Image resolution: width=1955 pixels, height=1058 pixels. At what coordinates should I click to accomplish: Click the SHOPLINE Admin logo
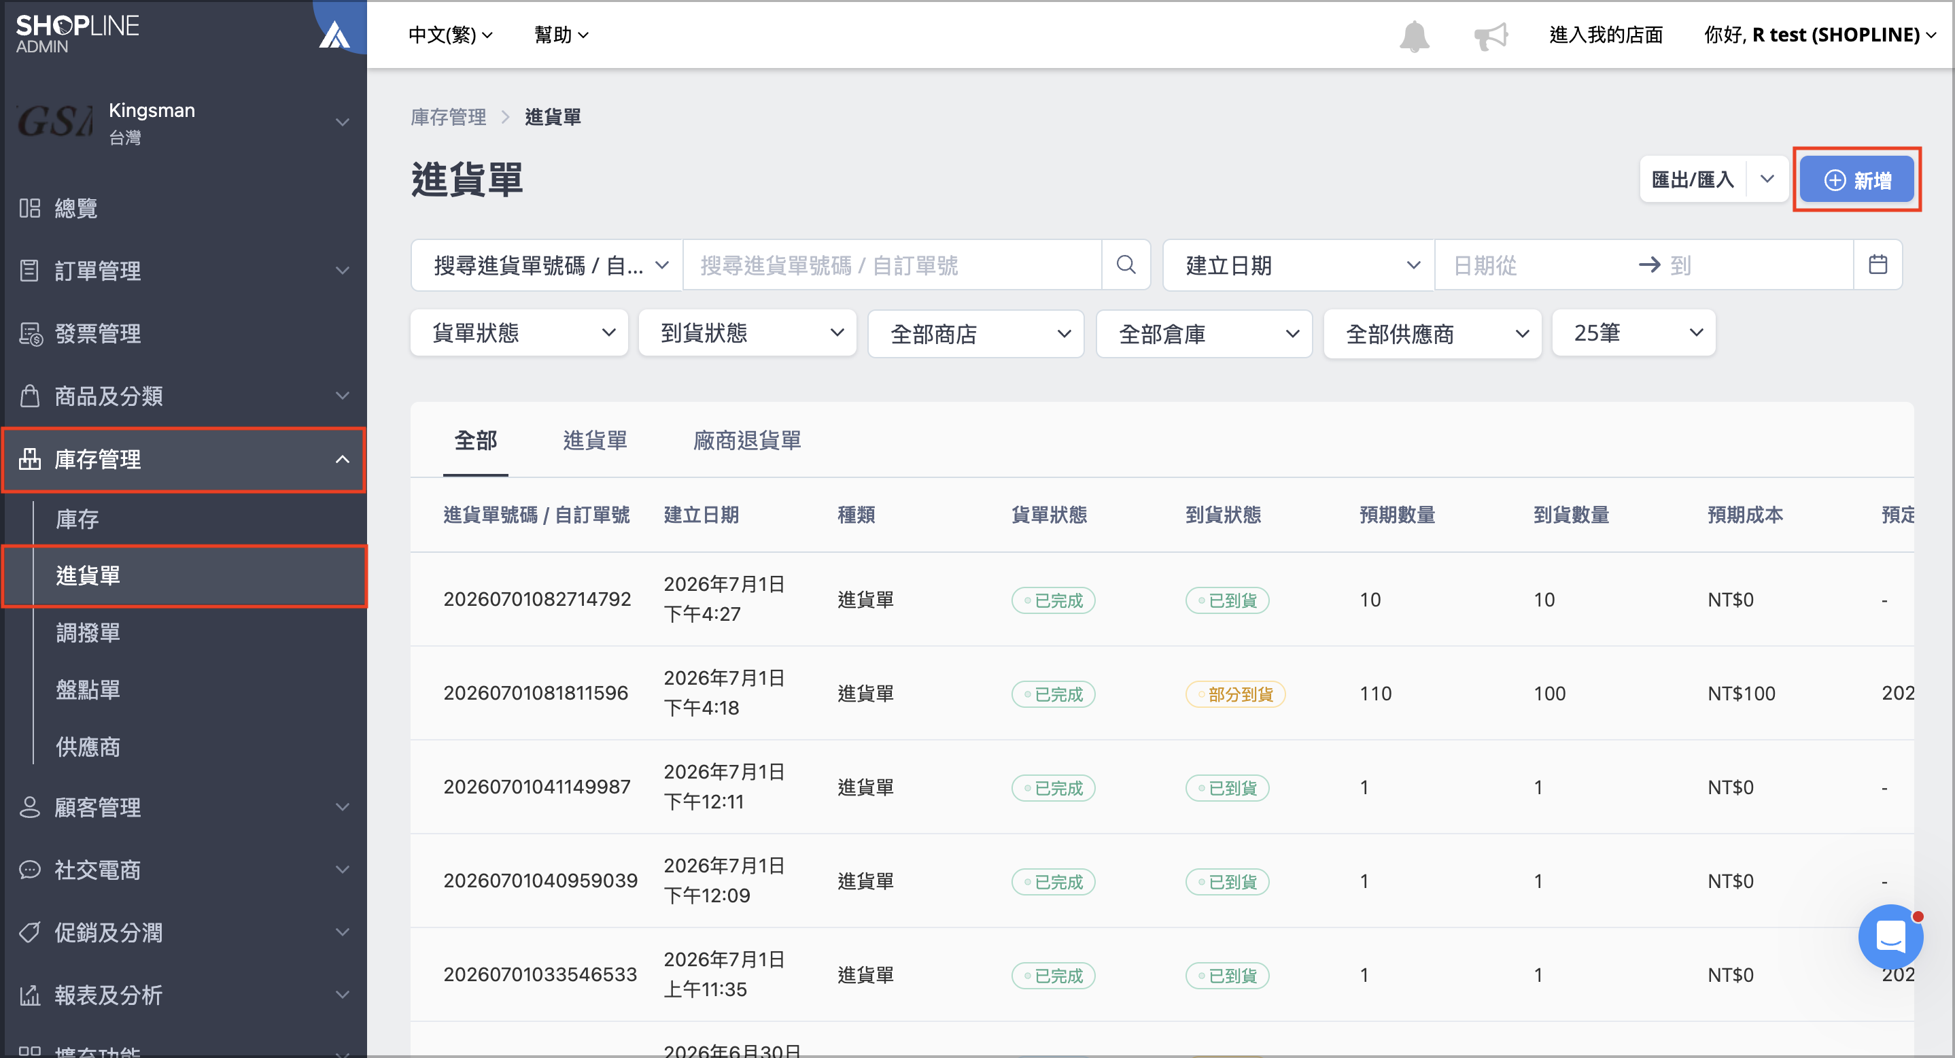coord(77,34)
